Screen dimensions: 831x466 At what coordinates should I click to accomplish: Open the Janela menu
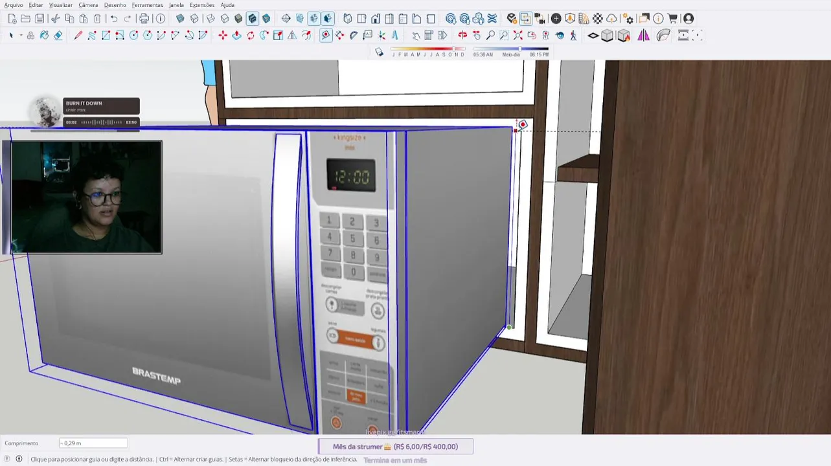(x=176, y=5)
